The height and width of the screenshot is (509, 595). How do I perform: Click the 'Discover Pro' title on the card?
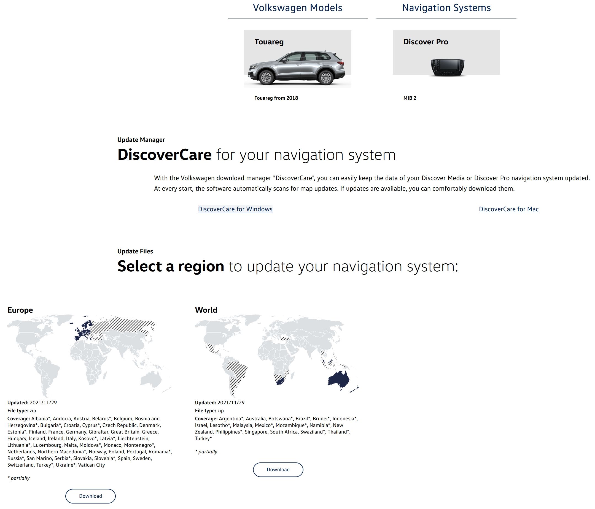(426, 42)
